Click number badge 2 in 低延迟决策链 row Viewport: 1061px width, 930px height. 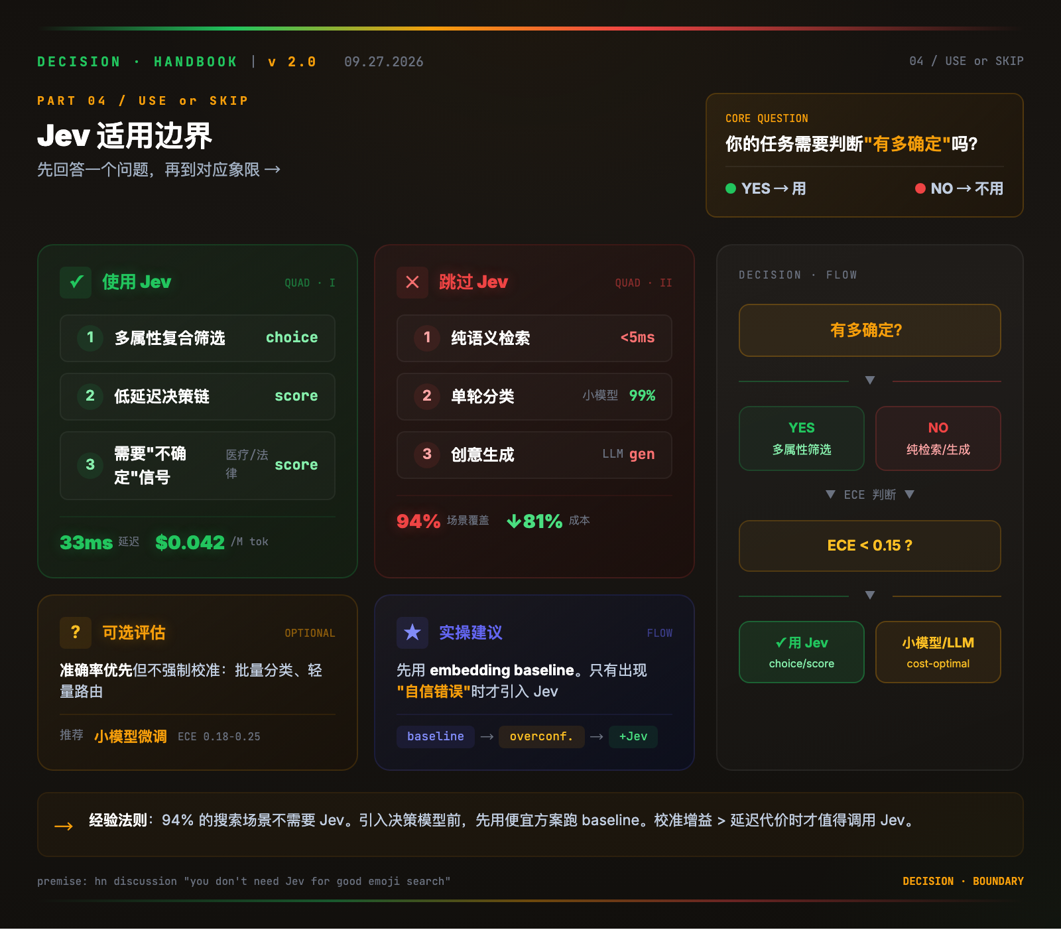point(90,396)
